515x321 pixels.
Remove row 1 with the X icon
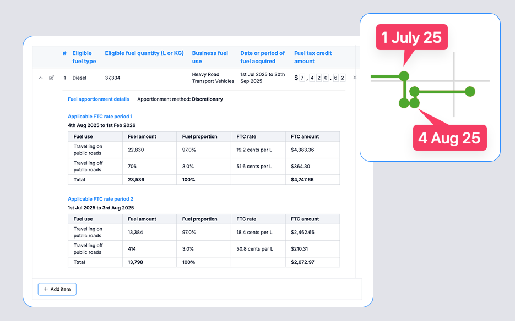[355, 78]
